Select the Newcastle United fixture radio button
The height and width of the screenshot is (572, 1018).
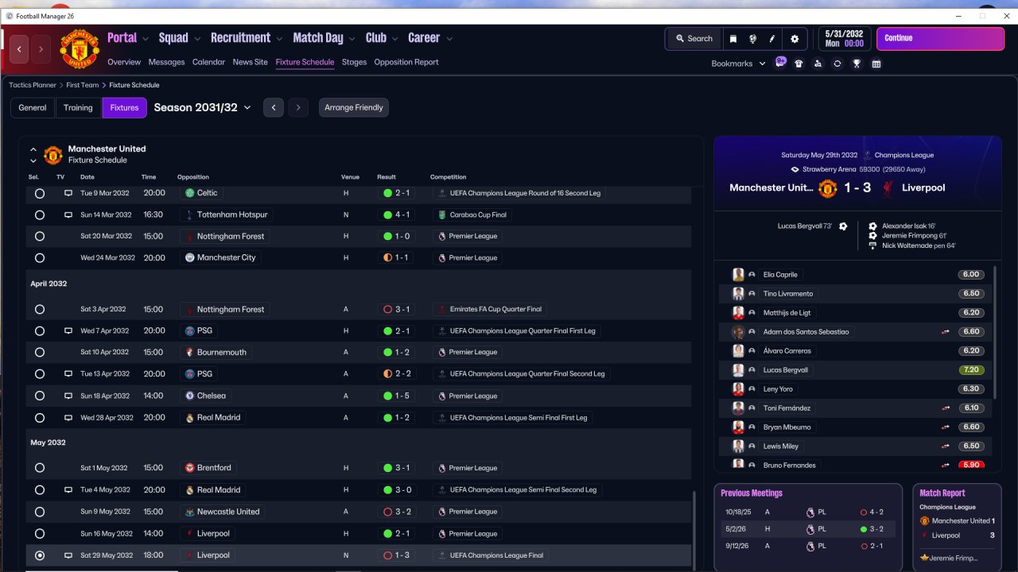pyautogui.click(x=40, y=512)
